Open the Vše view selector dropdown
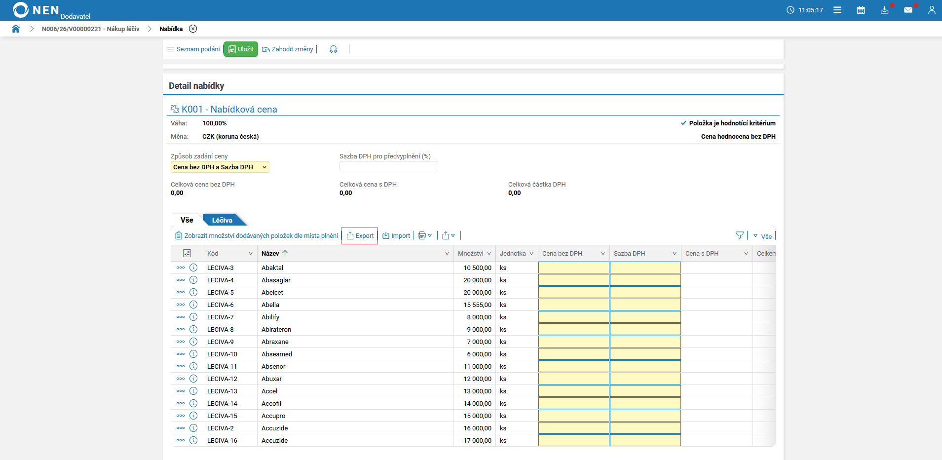 coord(762,236)
